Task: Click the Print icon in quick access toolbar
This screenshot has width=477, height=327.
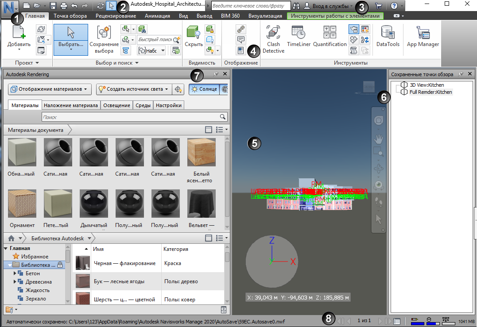Action: tap(63, 5)
